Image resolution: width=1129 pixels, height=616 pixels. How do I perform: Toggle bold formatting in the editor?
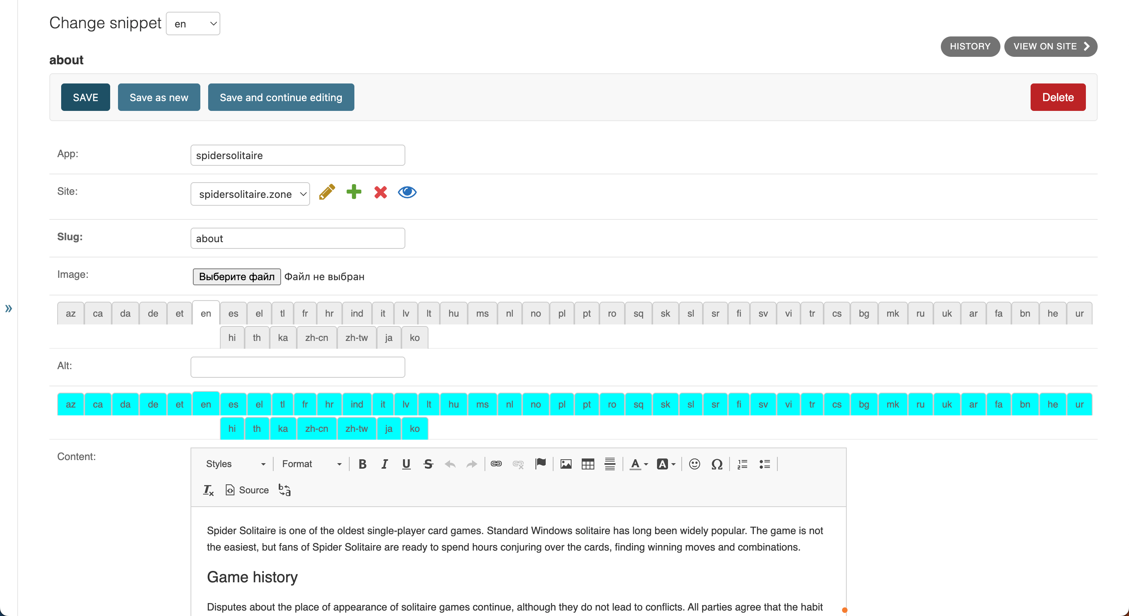[x=362, y=464]
